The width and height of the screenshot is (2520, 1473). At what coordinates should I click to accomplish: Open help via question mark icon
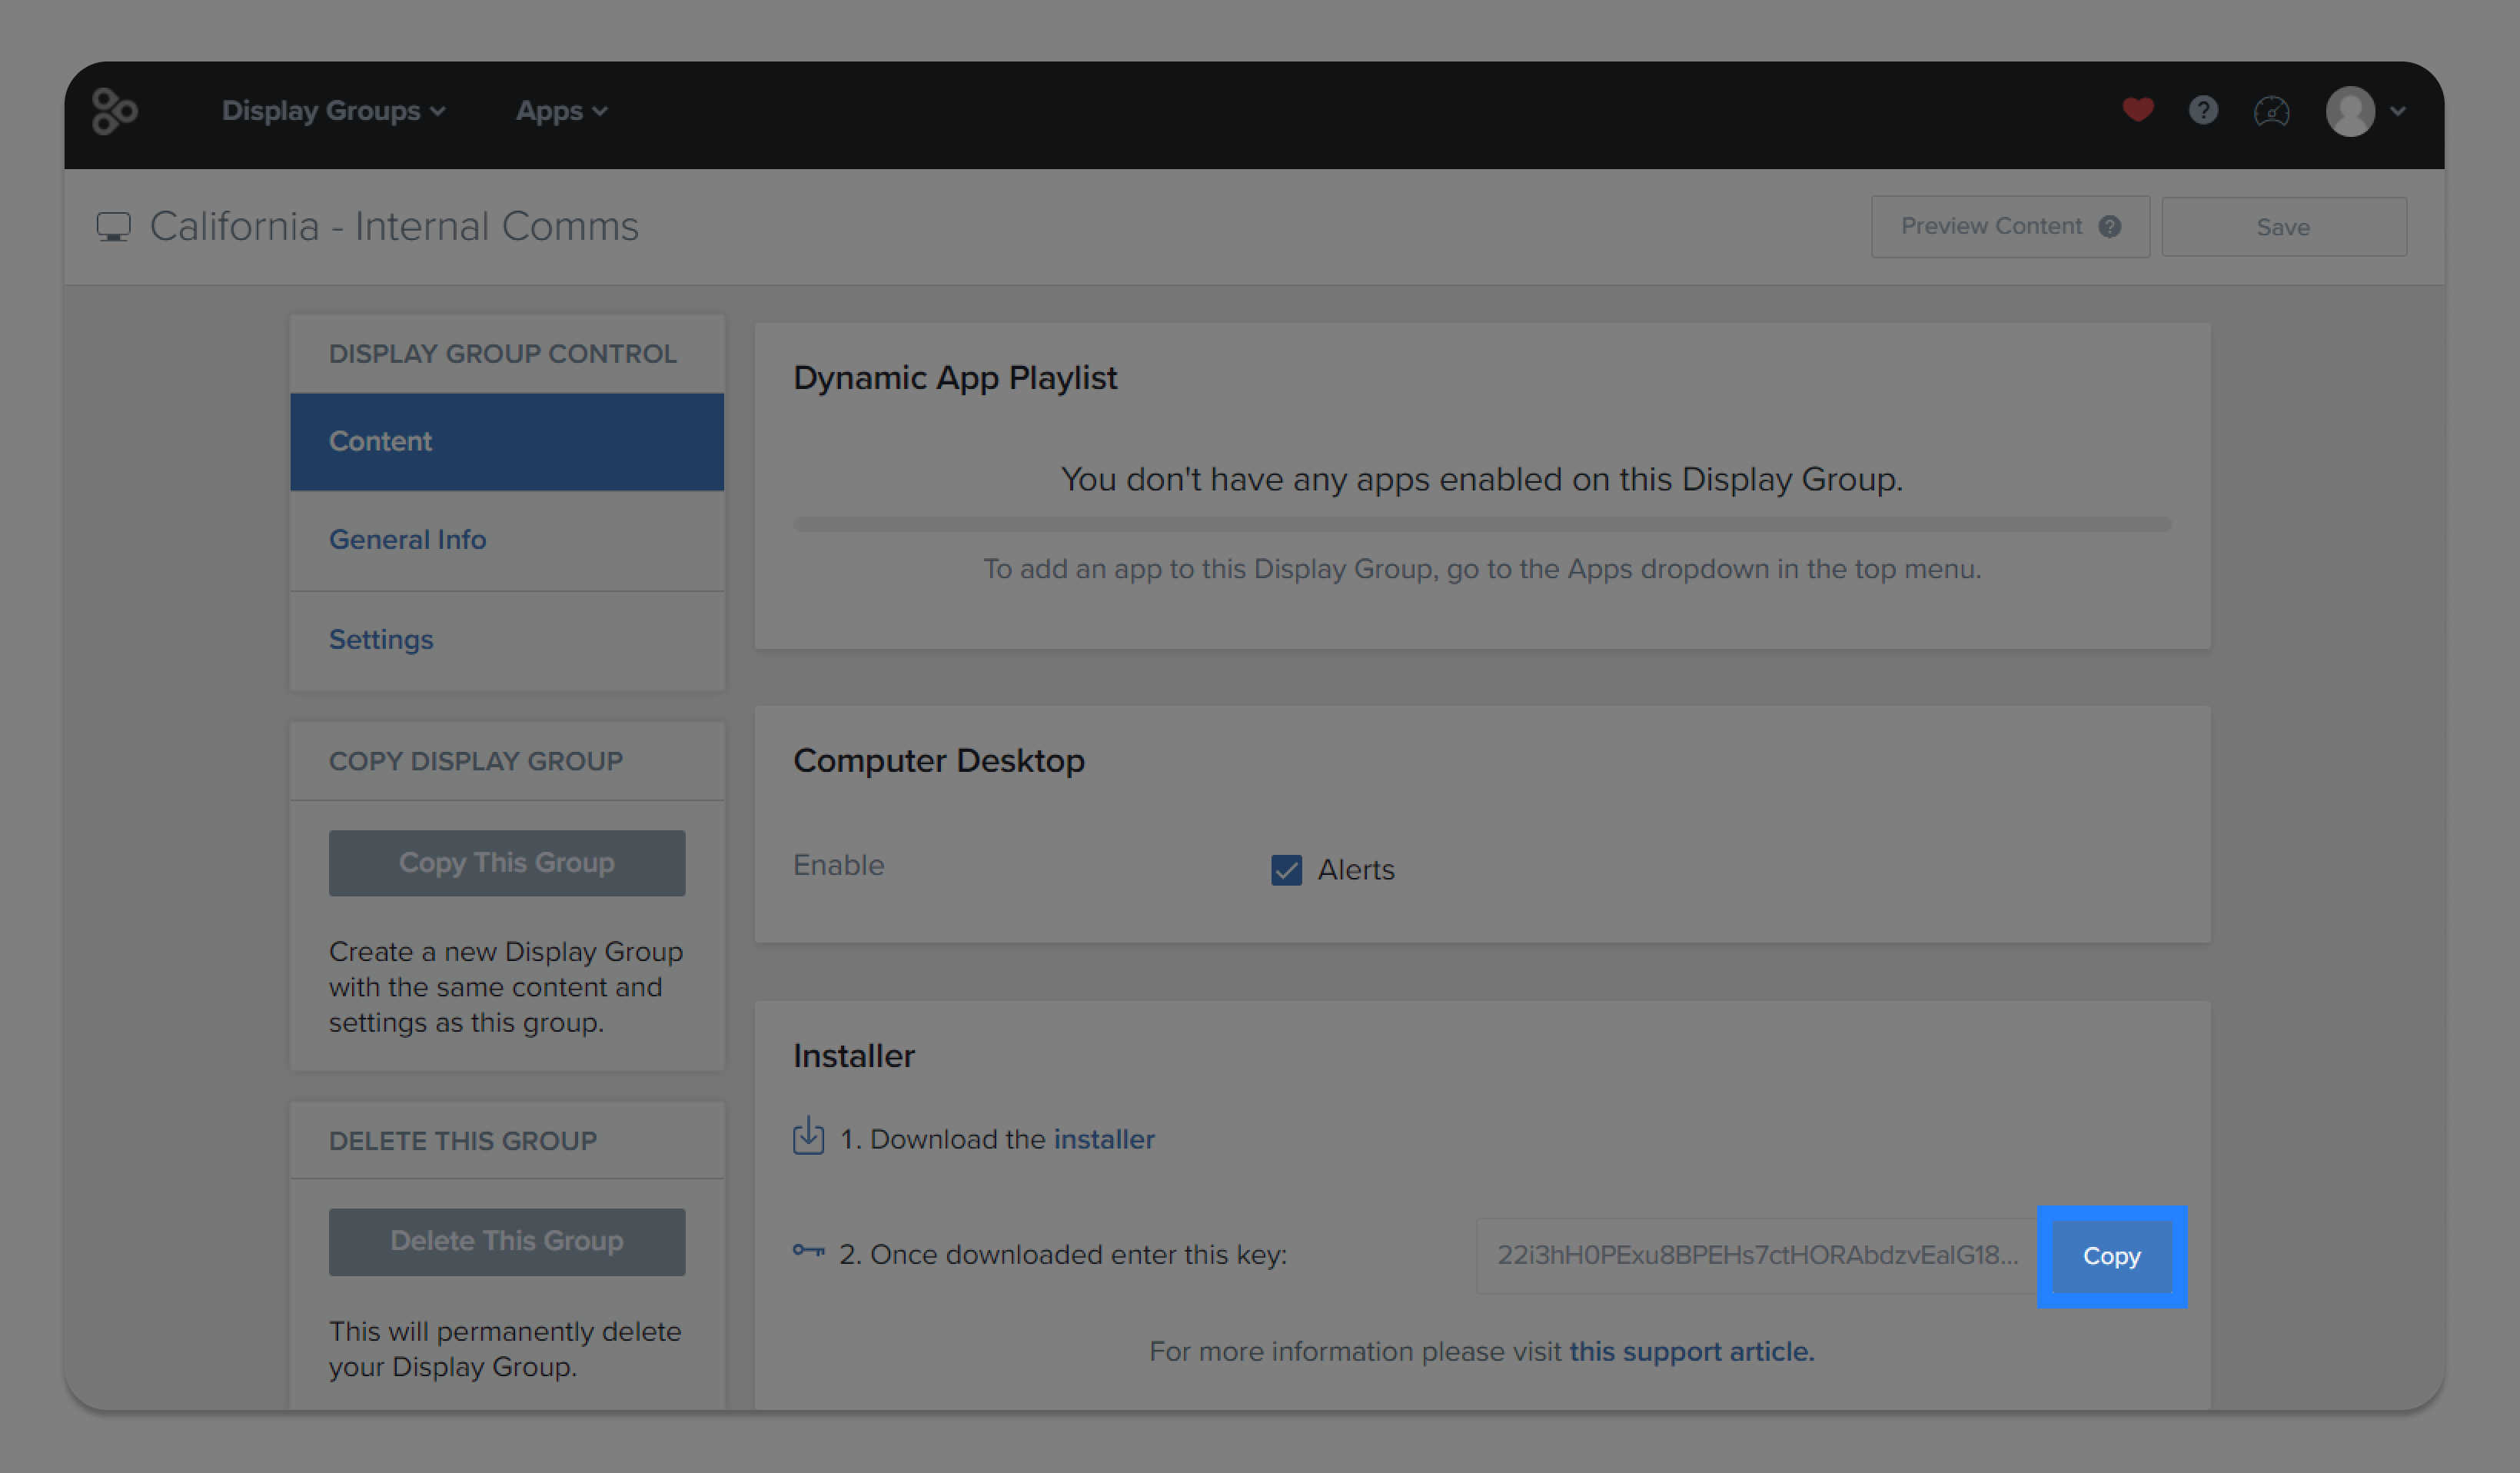tap(2203, 110)
